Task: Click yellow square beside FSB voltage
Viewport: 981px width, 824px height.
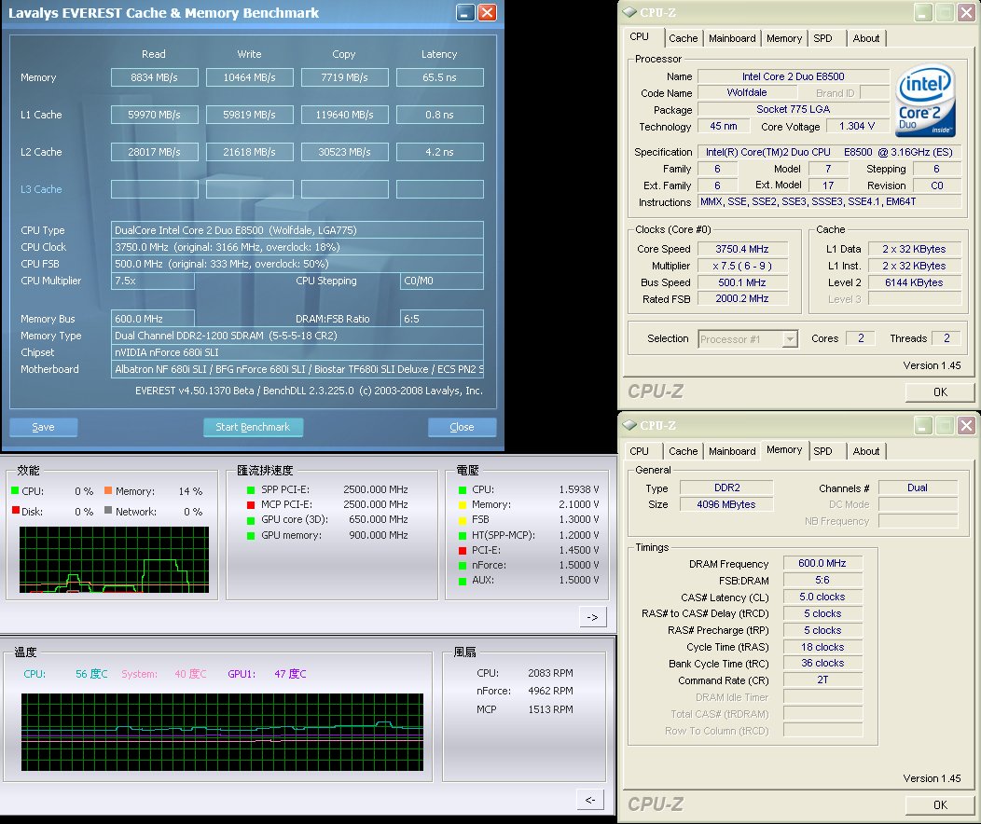Action: pyautogui.click(x=463, y=520)
